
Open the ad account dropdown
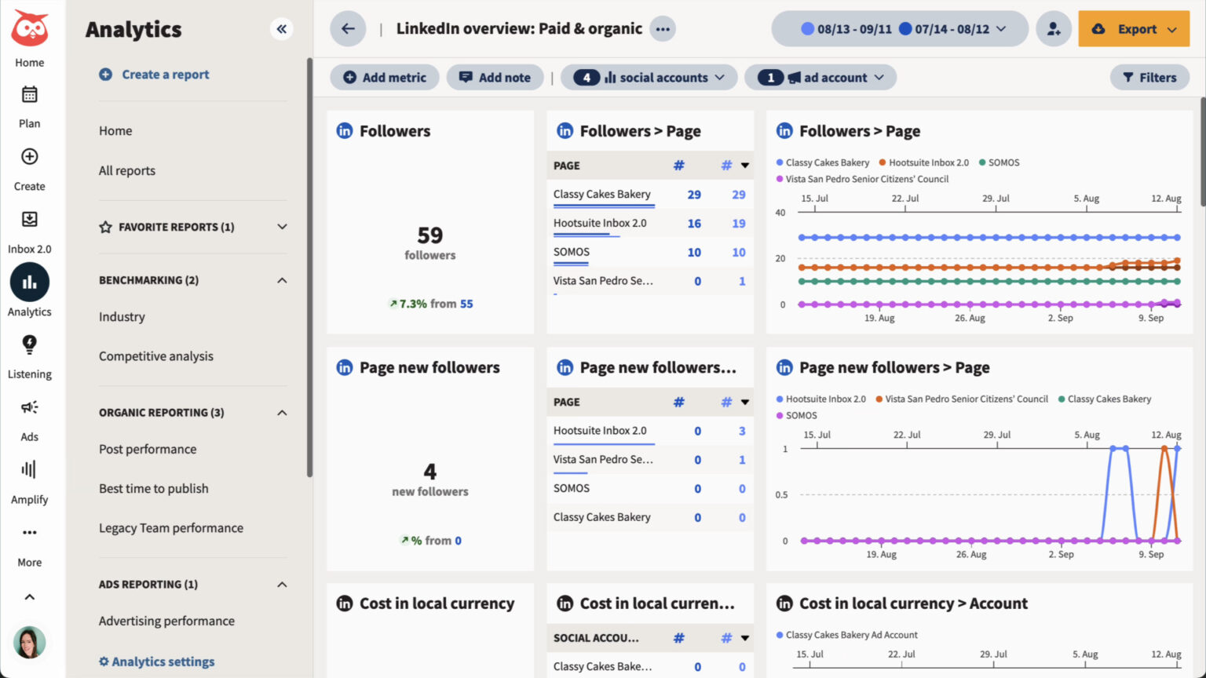pos(820,77)
